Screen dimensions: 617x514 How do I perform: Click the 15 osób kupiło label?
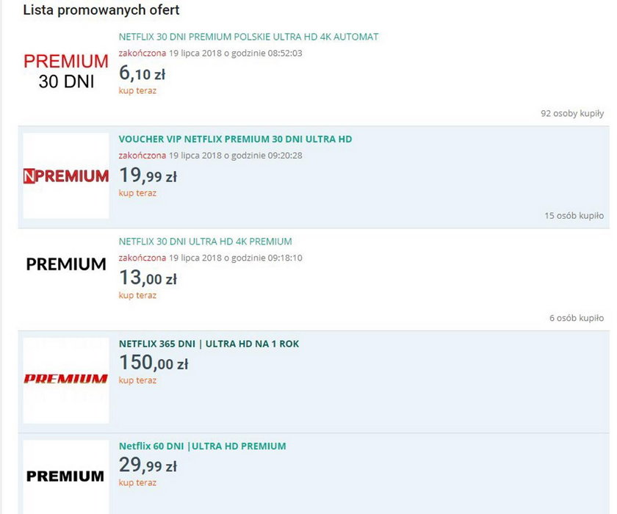[x=574, y=215]
